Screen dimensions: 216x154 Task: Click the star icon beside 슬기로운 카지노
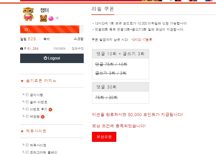tap(22, 81)
